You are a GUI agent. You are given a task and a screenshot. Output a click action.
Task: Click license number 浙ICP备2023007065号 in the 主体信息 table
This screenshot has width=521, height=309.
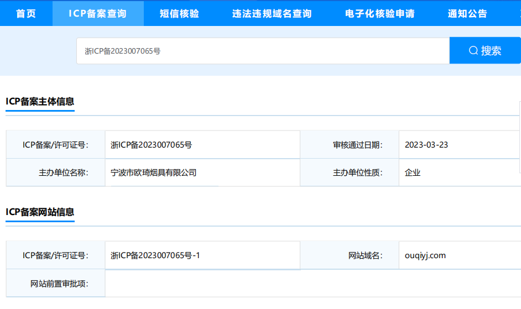pos(151,145)
